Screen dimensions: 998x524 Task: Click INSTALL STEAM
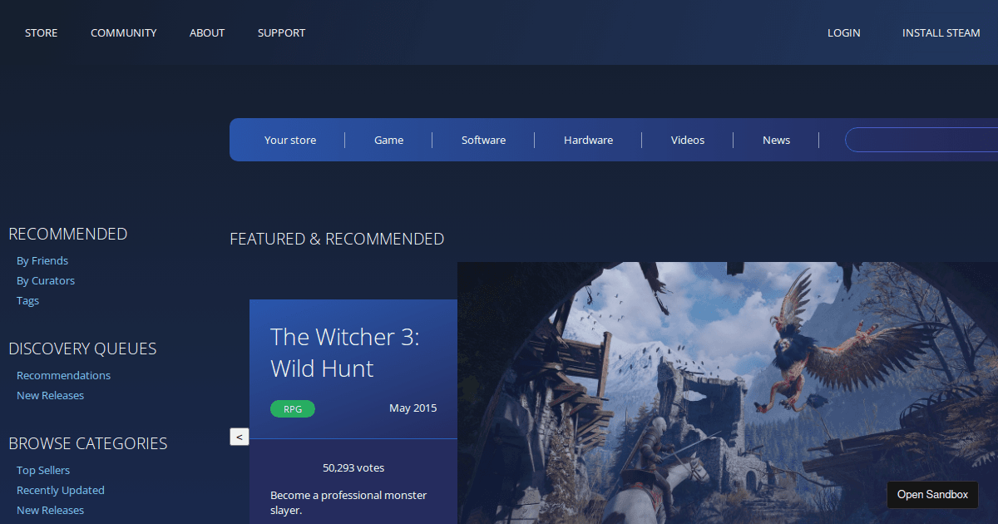pos(941,32)
